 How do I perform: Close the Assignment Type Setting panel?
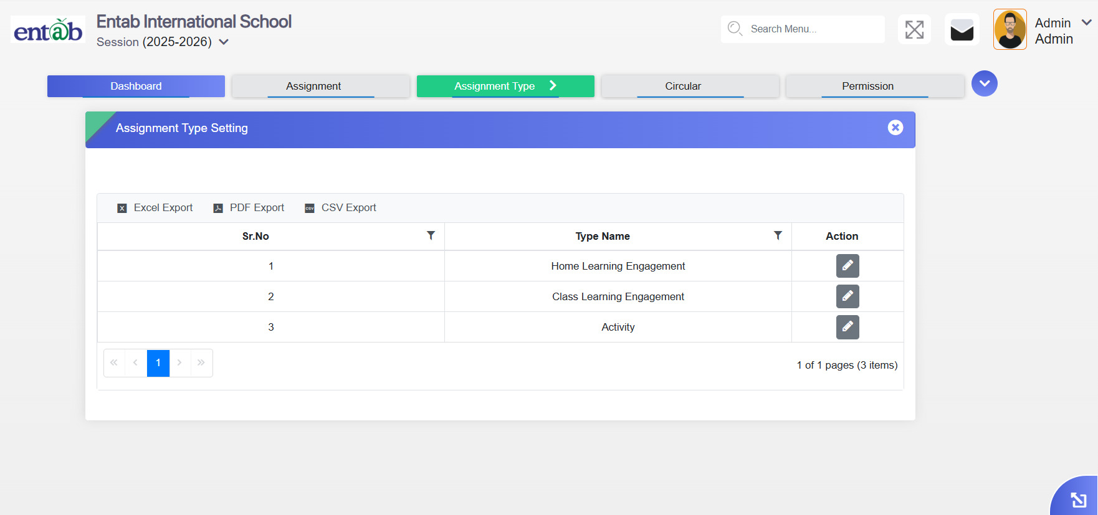[x=895, y=128]
